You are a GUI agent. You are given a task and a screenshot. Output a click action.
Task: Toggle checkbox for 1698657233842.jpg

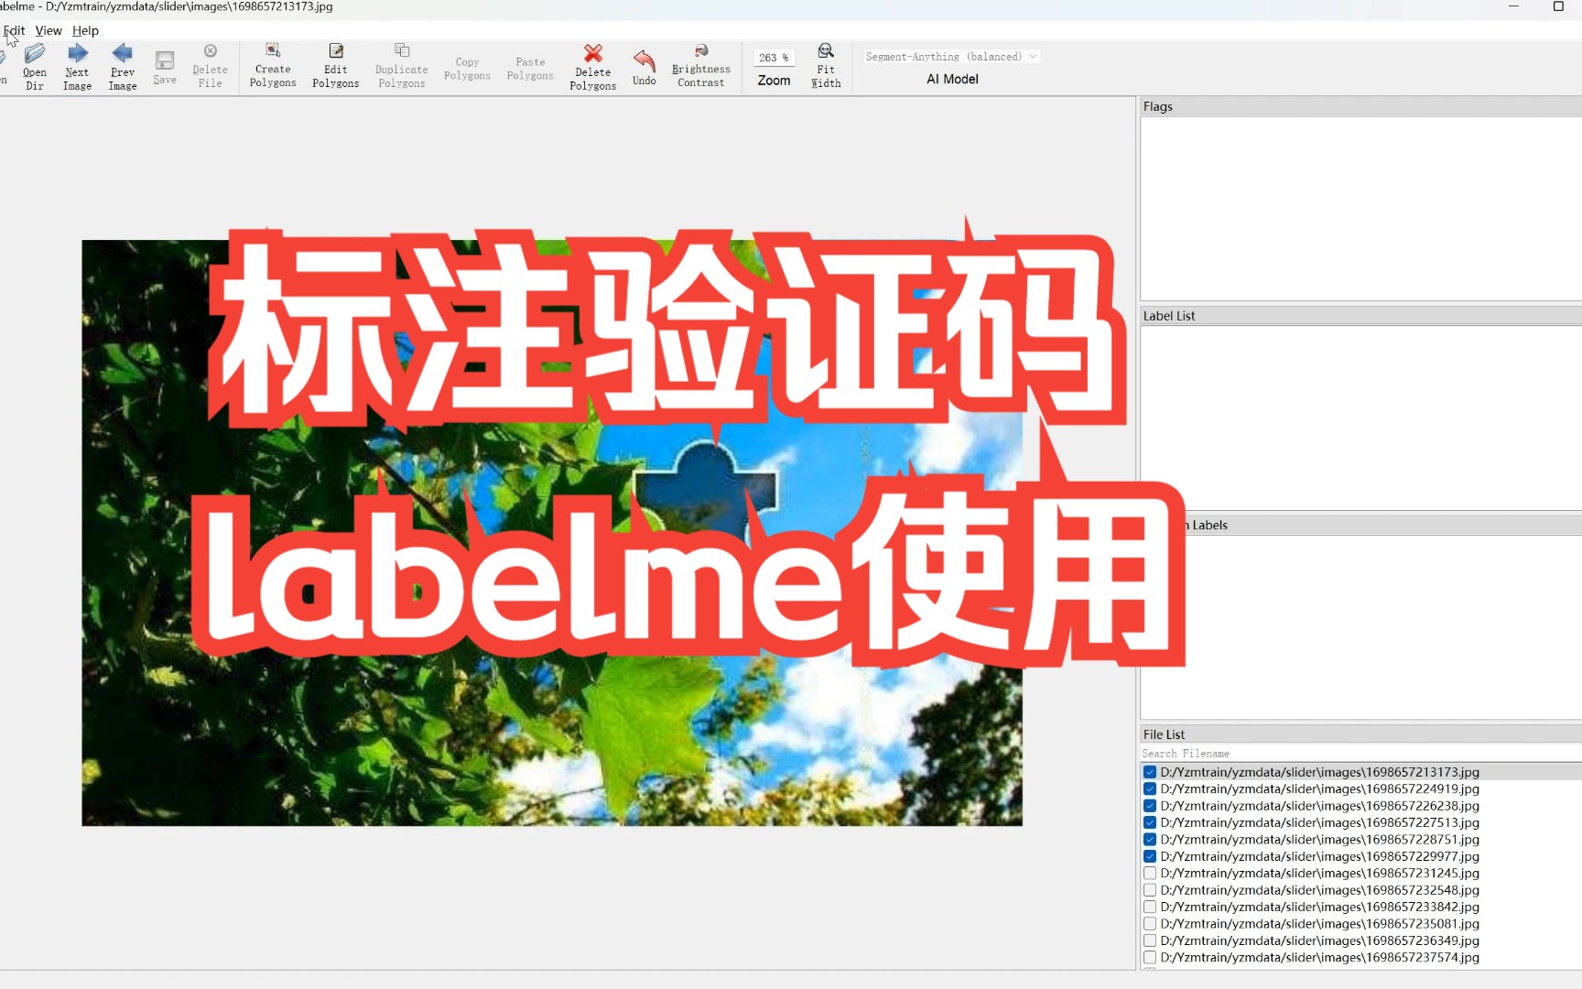[x=1150, y=907]
